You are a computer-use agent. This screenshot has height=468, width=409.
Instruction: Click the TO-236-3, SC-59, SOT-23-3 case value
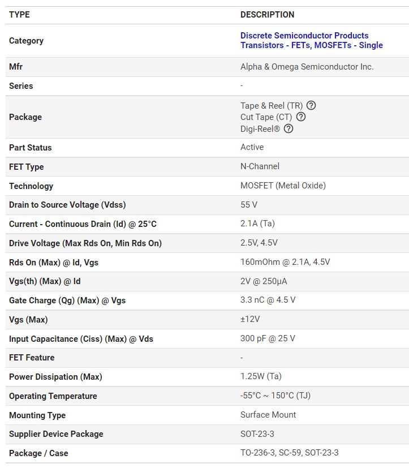pyautogui.click(x=290, y=453)
